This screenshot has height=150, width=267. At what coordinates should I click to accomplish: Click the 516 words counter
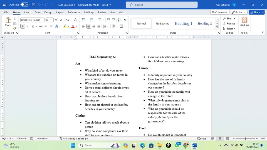(x=21, y=139)
